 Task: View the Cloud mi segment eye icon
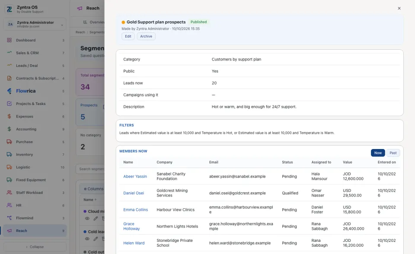(x=87, y=218)
